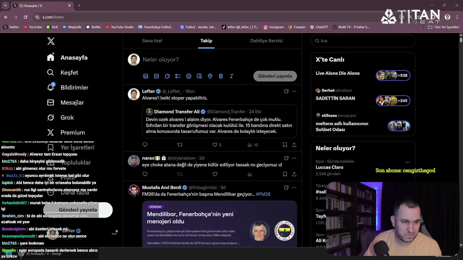Open Bildirimler notifications bell
Screen dimensions: 463x260
(x=68, y=87)
